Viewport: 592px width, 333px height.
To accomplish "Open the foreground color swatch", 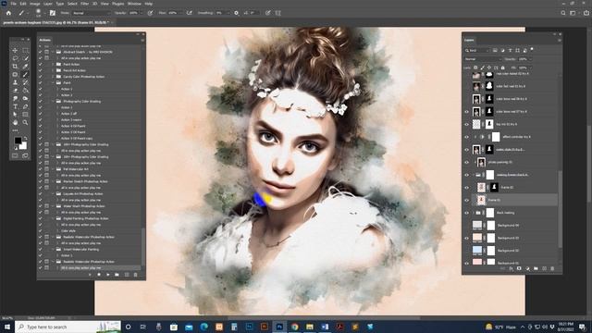I will [x=18, y=141].
